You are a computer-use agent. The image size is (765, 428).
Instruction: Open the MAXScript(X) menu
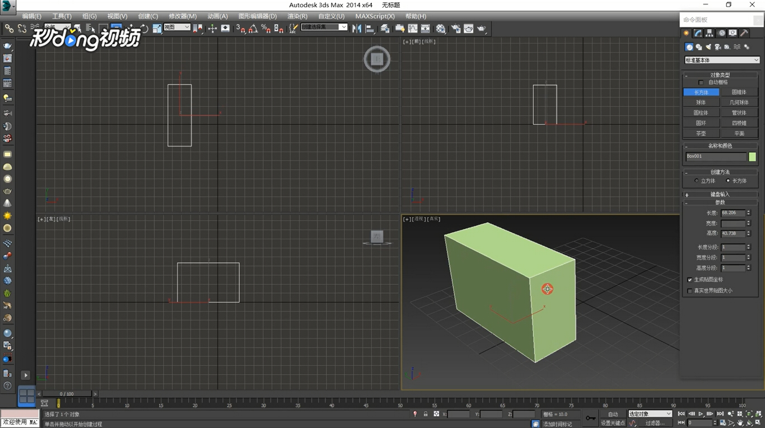(x=375, y=16)
